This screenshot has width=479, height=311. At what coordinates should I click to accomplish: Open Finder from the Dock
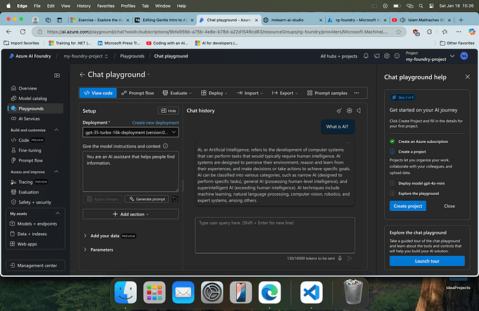125,292
